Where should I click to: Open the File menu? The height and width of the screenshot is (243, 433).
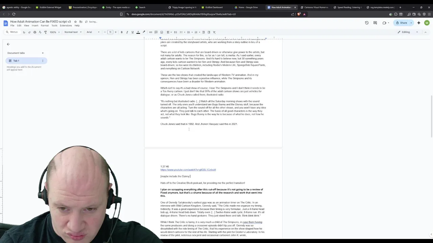12,26
